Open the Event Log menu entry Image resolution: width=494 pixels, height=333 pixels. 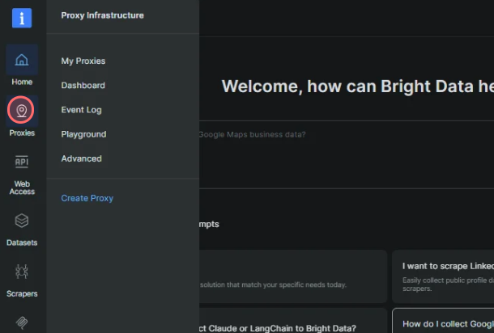pyautogui.click(x=81, y=110)
